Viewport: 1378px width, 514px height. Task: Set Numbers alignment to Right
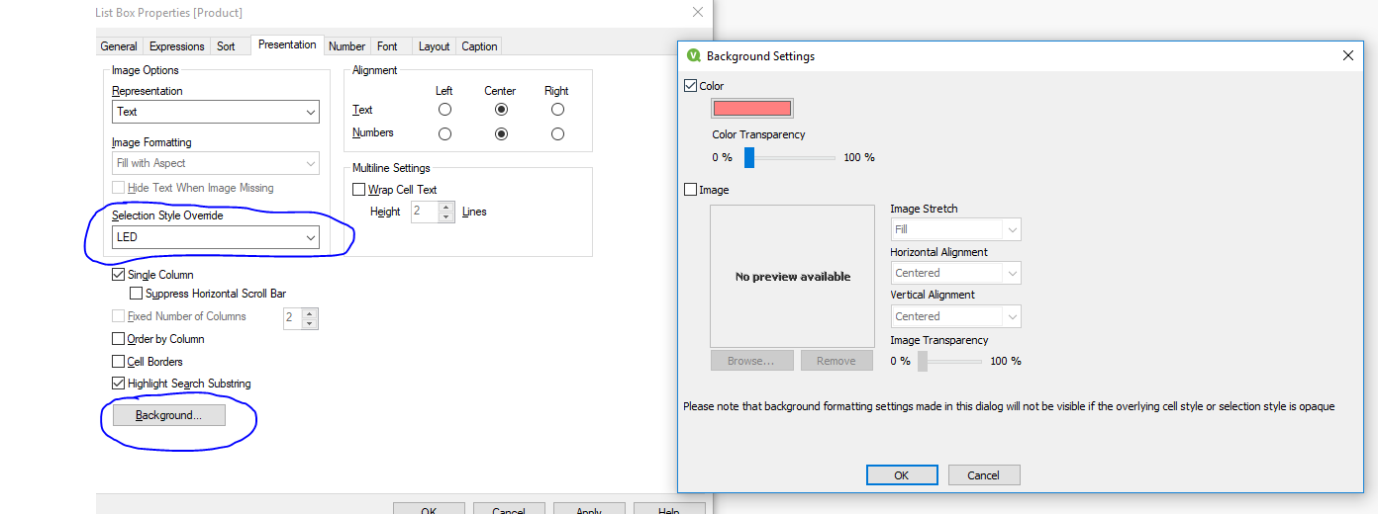558,133
